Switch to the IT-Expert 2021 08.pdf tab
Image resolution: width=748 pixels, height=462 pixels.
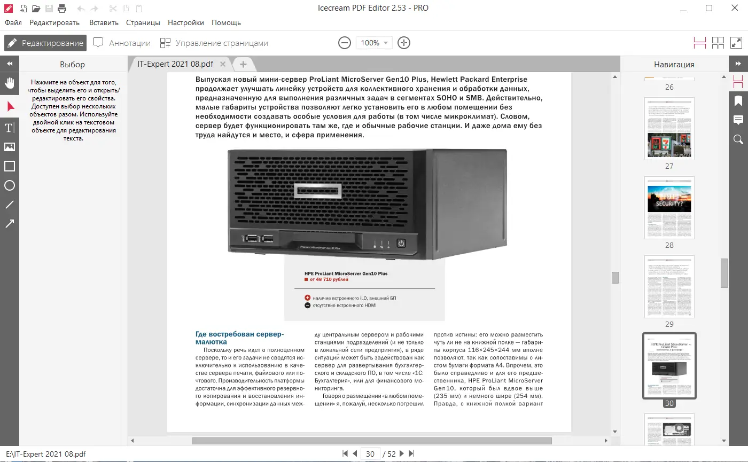[x=175, y=64]
